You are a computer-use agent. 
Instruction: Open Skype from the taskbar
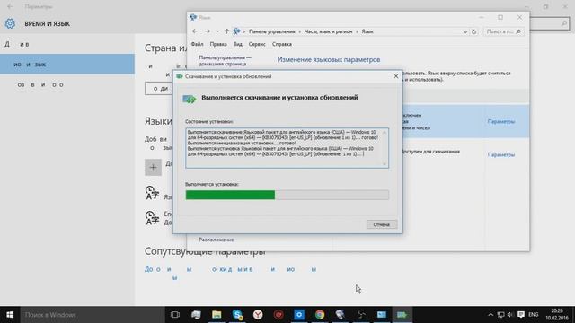click(237, 315)
